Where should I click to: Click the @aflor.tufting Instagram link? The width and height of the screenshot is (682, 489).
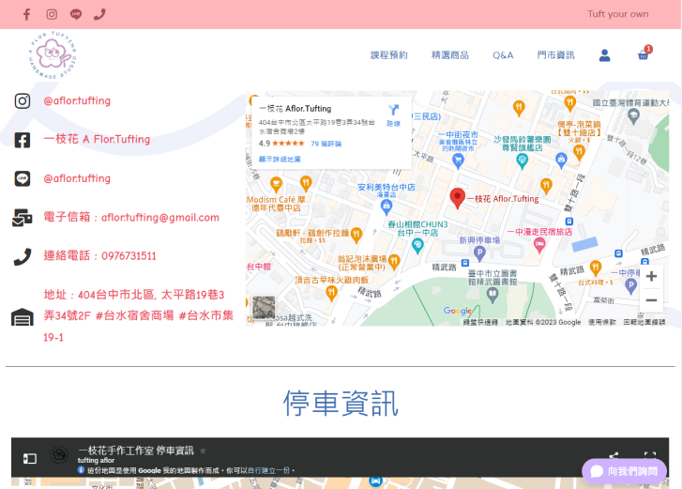coord(77,100)
